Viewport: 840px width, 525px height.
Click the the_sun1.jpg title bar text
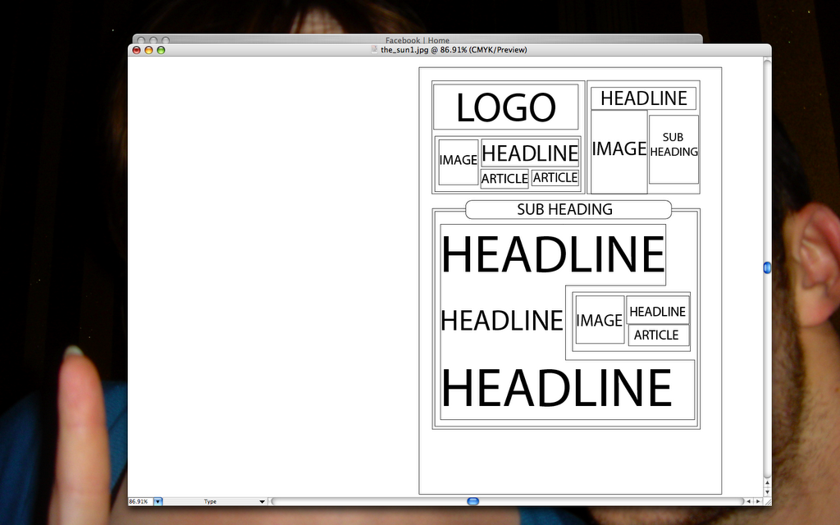click(x=454, y=50)
